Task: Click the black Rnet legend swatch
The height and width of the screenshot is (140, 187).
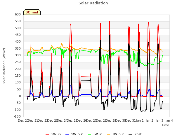Action: tap(130, 135)
